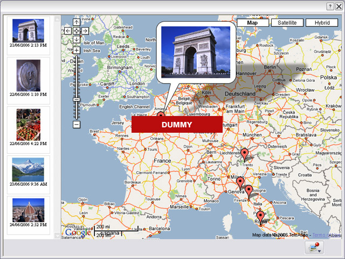Screen dimensions: 345x259
Task: Open the Terms of Use link
Action: [x=327, y=235]
